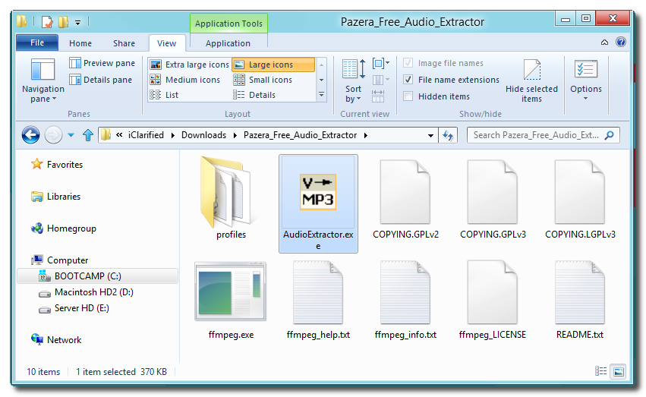Go up one folder level arrow
This screenshot has height=397, width=646.
point(88,134)
